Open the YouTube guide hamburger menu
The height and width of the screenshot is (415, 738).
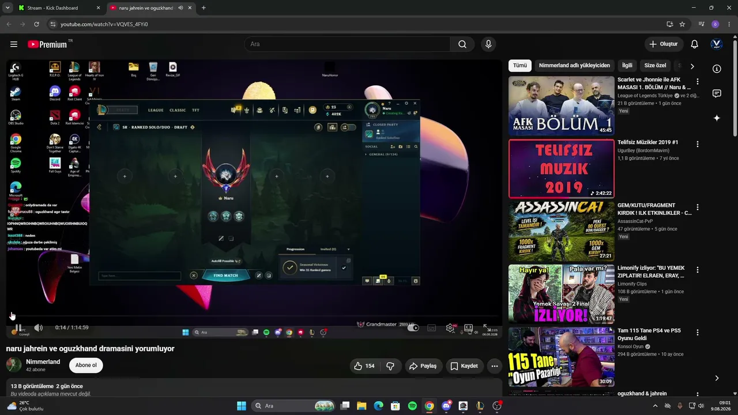tap(14, 44)
